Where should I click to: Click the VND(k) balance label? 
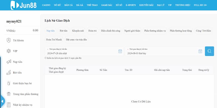tap(11, 31)
